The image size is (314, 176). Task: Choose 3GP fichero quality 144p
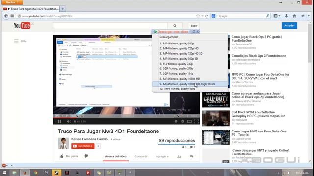[190, 74]
